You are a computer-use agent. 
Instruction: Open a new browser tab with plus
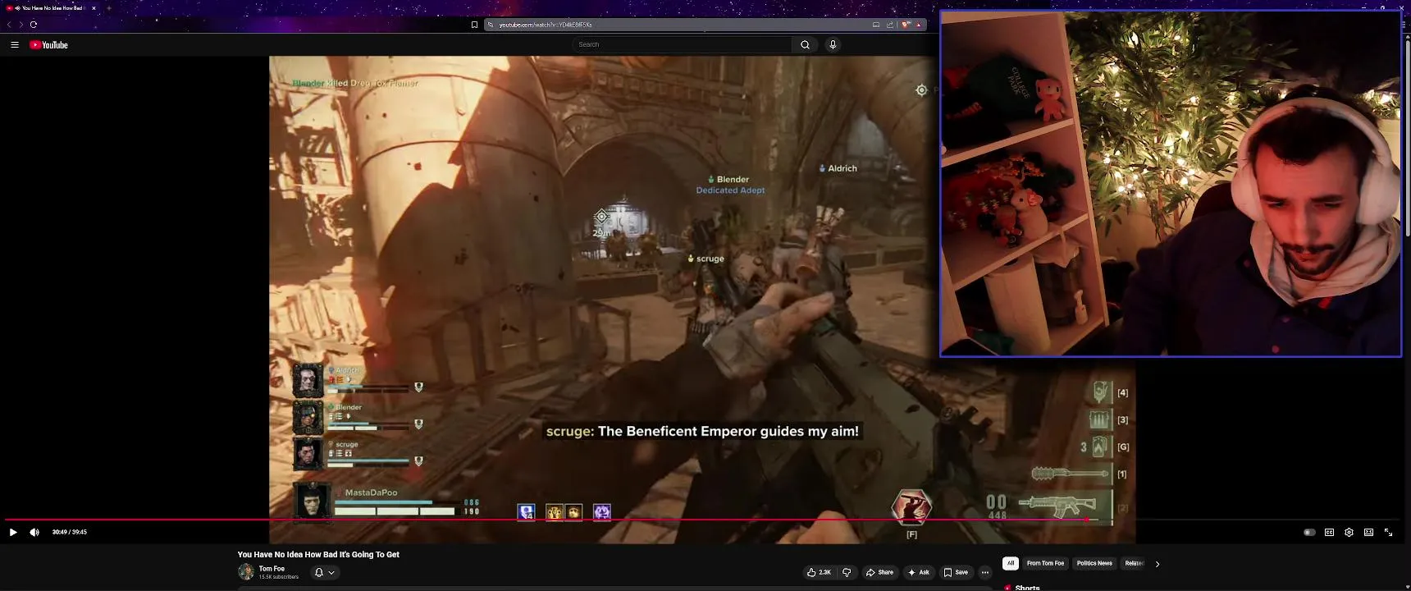(x=108, y=8)
